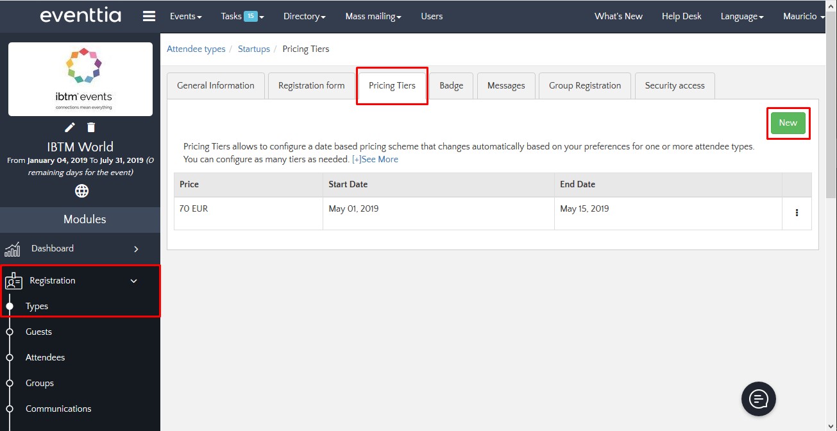Expand the Language dropdown
Viewport: 837px width, 431px height.
pos(741,17)
